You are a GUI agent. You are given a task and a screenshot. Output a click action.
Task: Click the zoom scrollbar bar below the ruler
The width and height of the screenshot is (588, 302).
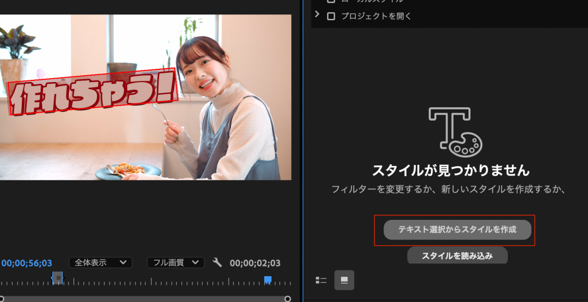pyautogui.click(x=144, y=299)
